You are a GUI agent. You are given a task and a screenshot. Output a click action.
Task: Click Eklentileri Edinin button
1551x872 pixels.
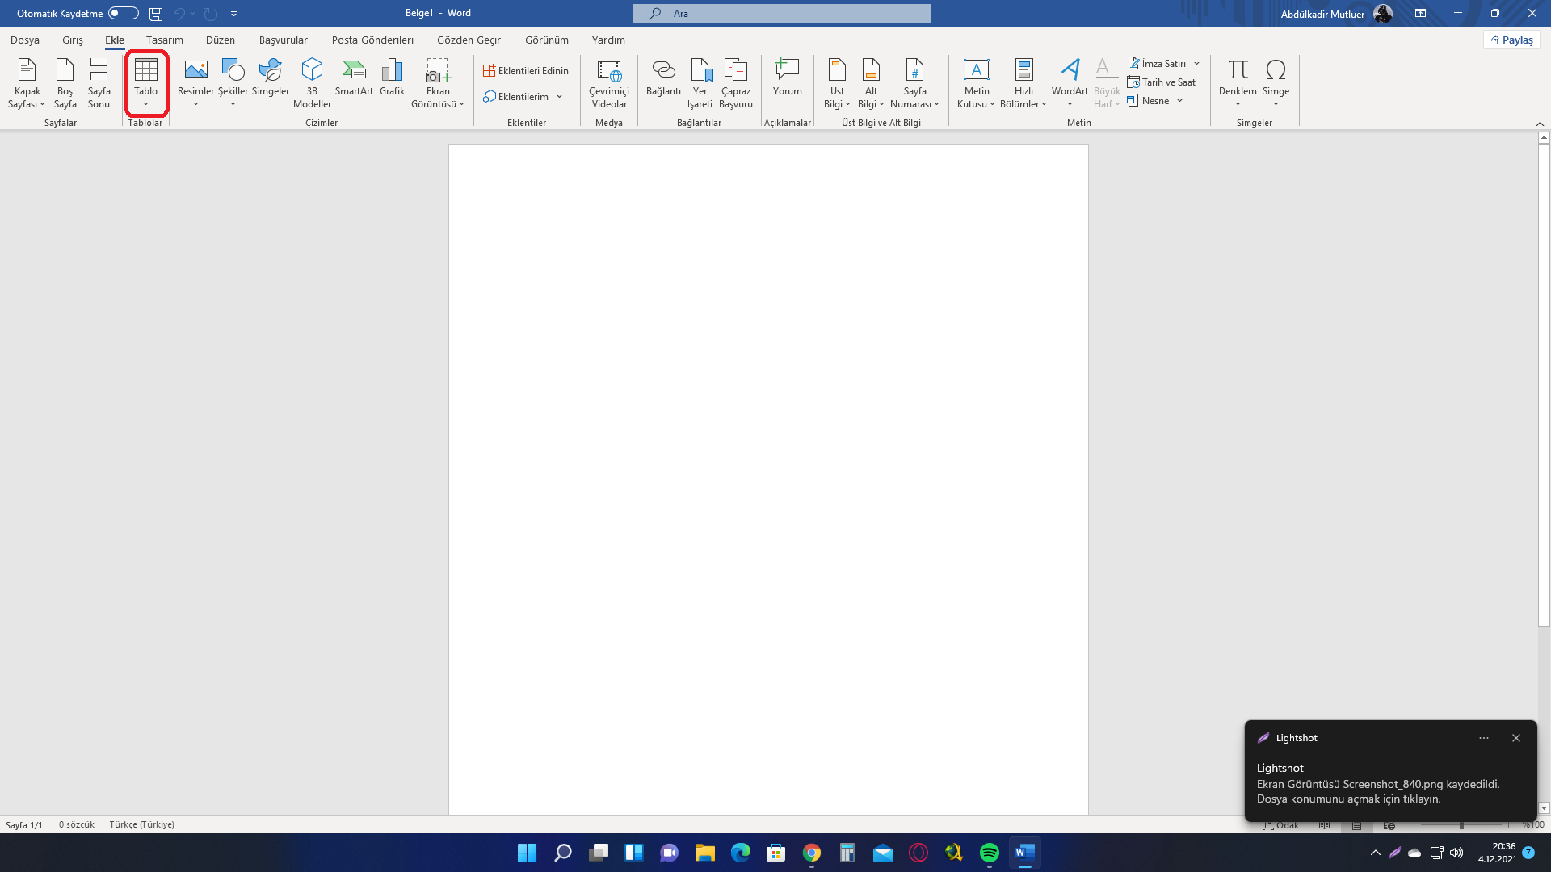pyautogui.click(x=526, y=71)
